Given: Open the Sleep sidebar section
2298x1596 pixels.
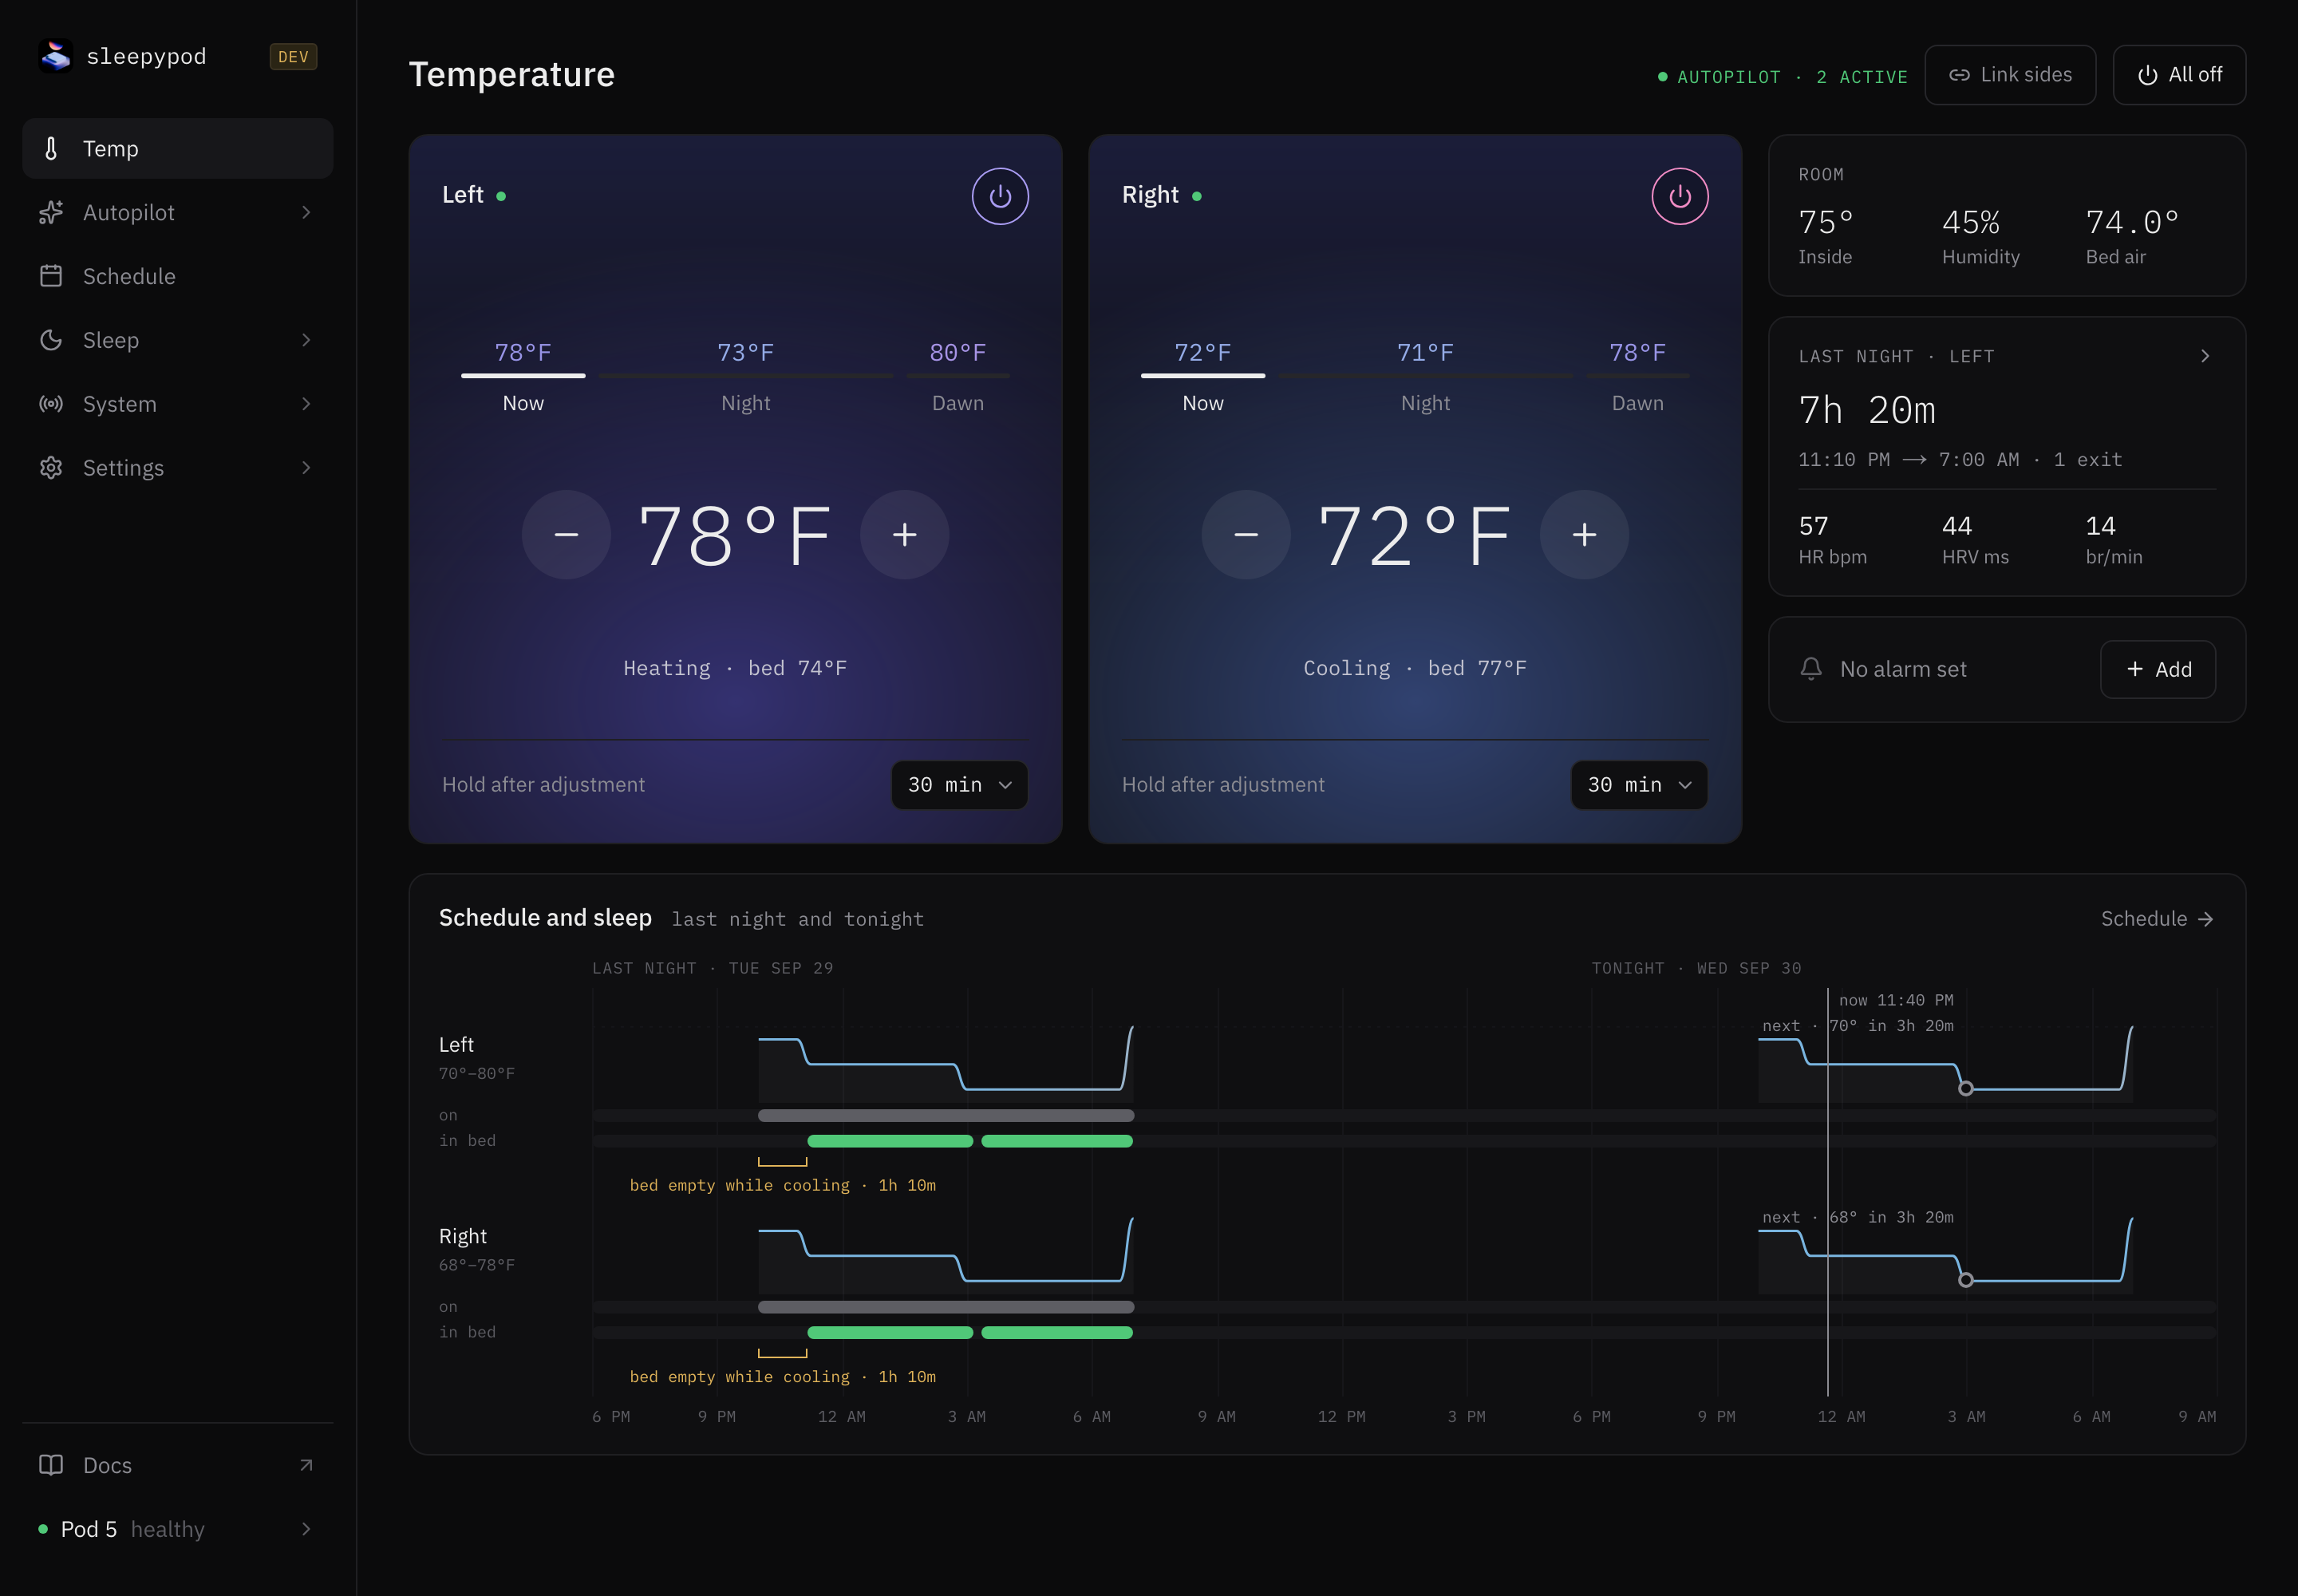Looking at the screenshot, I should point(177,340).
